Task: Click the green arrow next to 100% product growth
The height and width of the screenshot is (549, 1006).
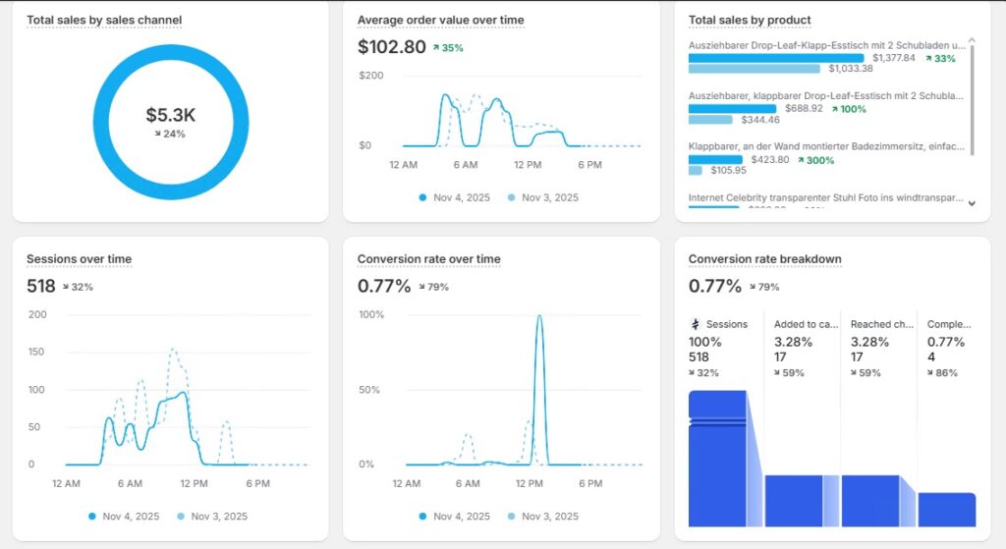Action: (x=835, y=108)
